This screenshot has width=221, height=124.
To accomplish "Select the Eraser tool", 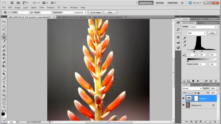I will [x=4, y=62].
